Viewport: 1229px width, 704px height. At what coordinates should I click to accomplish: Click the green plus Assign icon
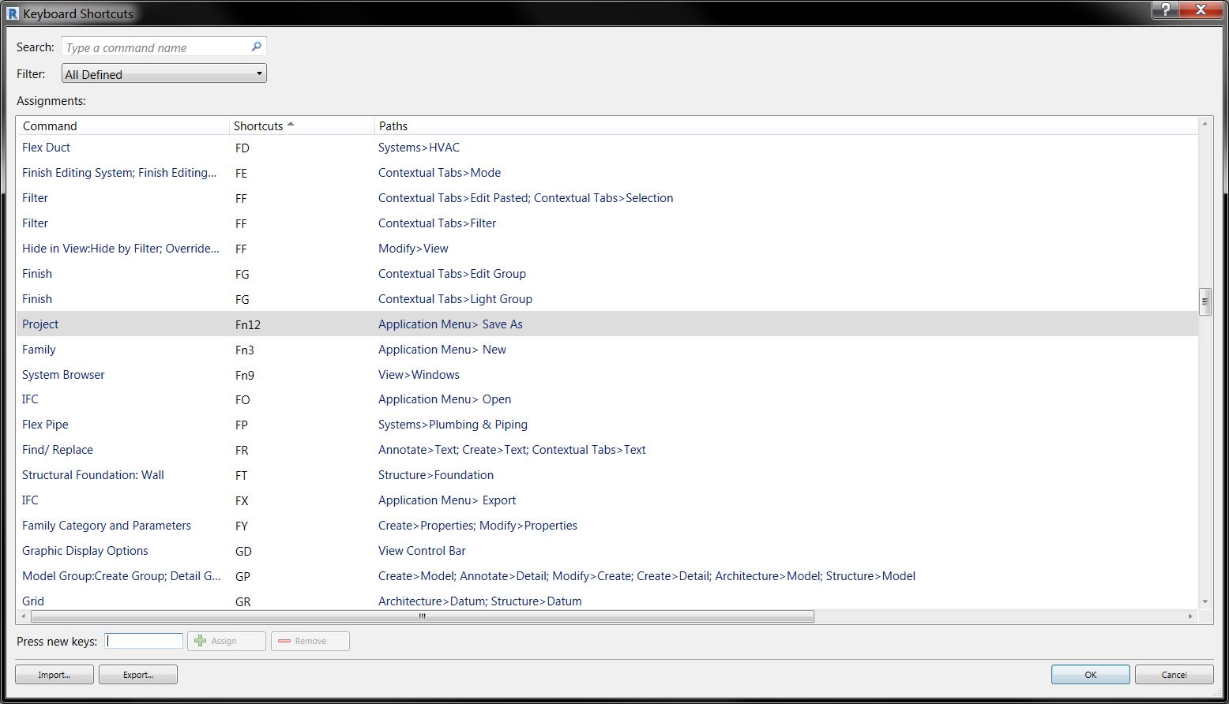(201, 641)
